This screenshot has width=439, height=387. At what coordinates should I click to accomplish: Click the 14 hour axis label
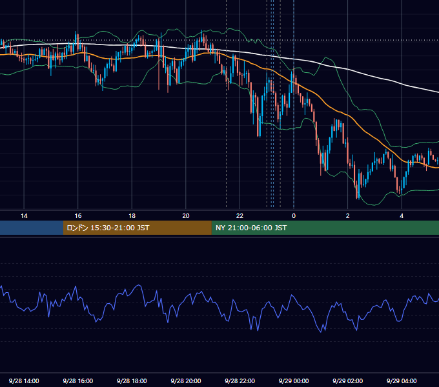coord(24,216)
